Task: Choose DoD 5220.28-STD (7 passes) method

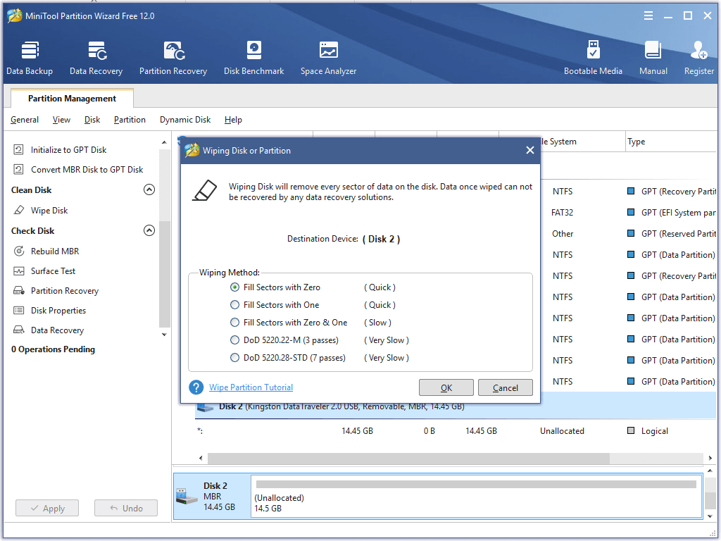Action: coord(234,358)
